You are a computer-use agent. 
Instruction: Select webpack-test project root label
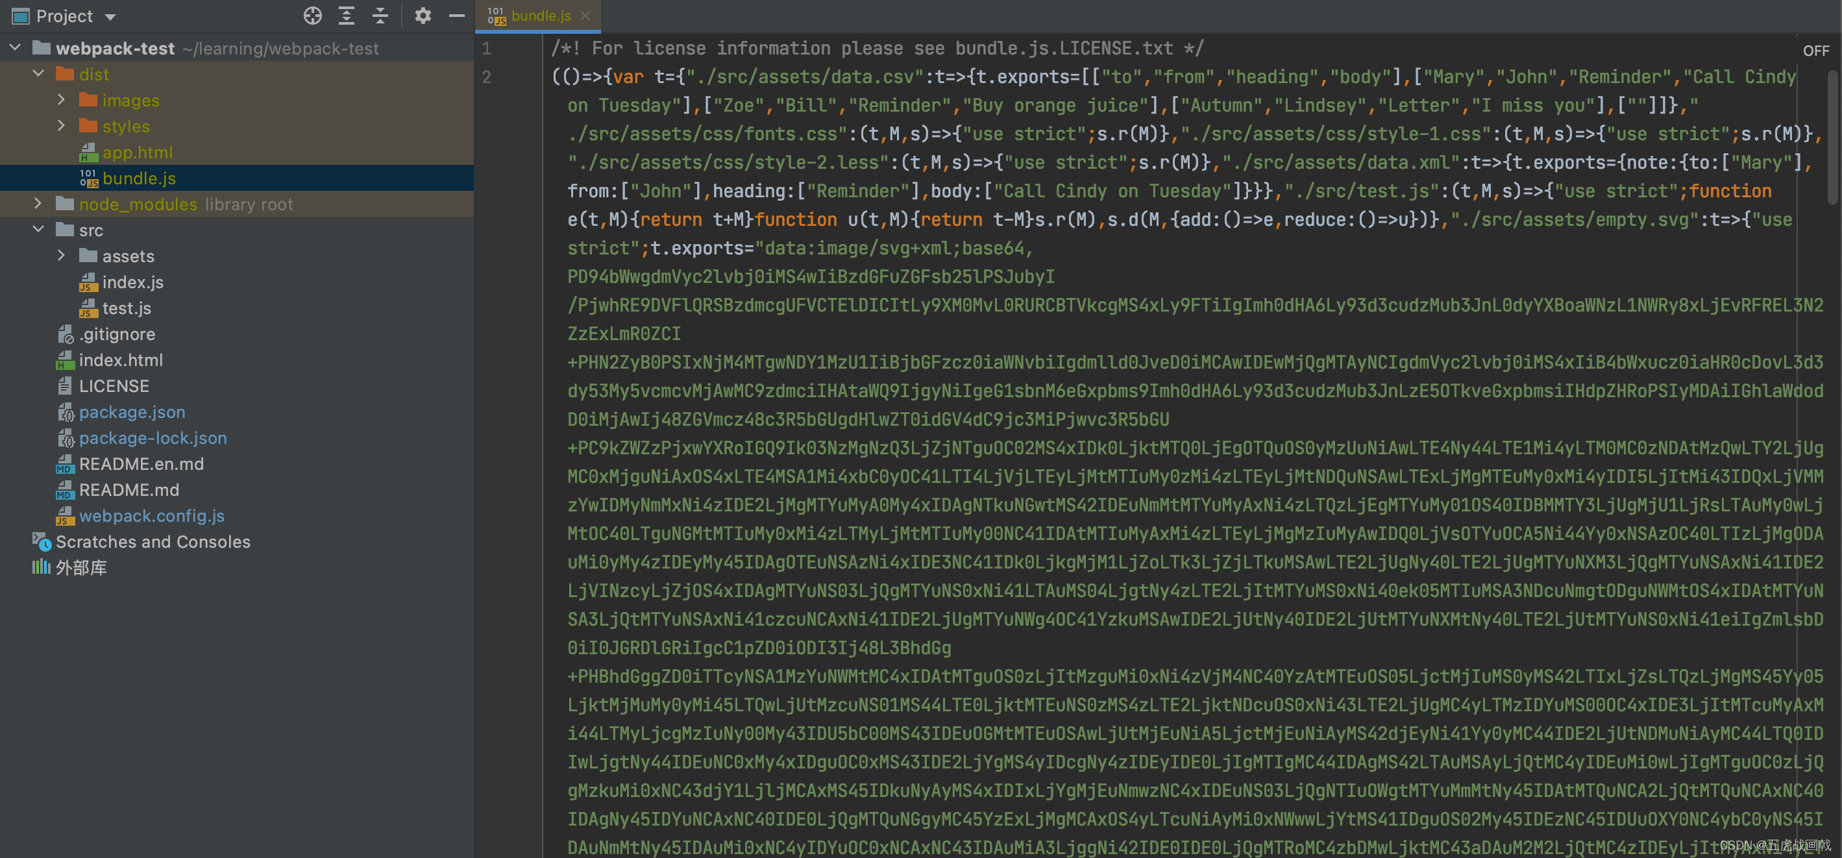(114, 48)
